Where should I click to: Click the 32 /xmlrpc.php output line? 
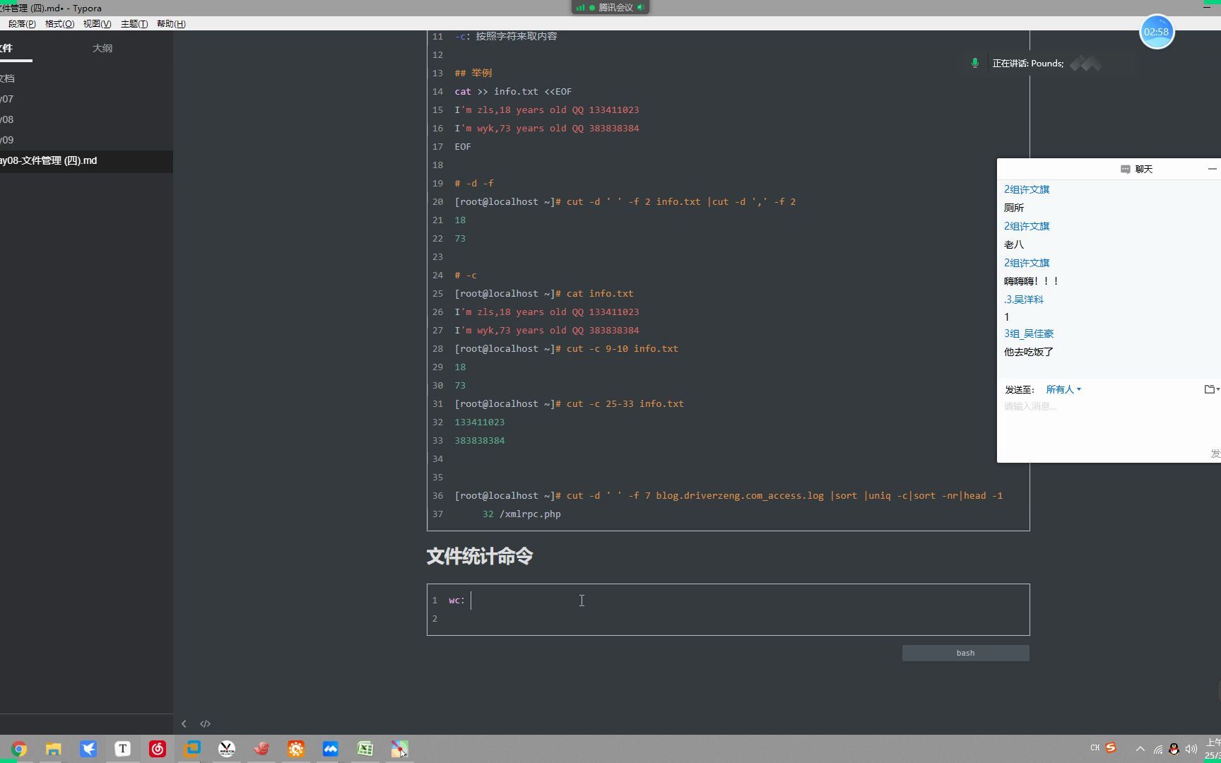point(521,514)
